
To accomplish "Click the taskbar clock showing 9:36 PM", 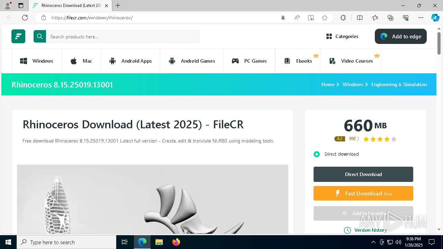I will pos(413,242).
